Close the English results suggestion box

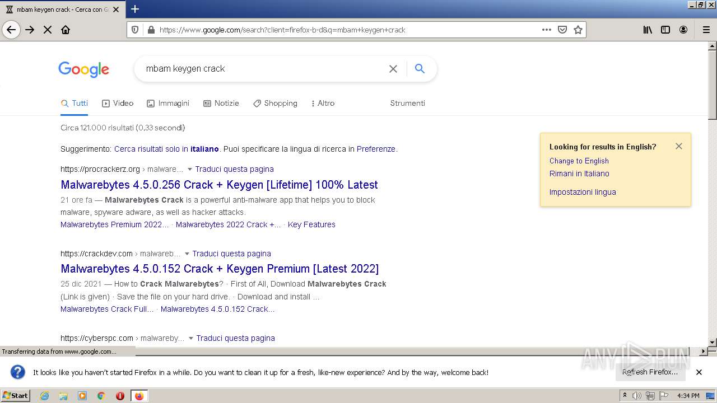679,146
